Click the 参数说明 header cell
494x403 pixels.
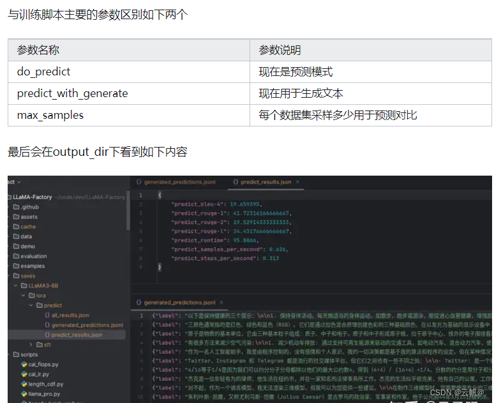point(371,50)
